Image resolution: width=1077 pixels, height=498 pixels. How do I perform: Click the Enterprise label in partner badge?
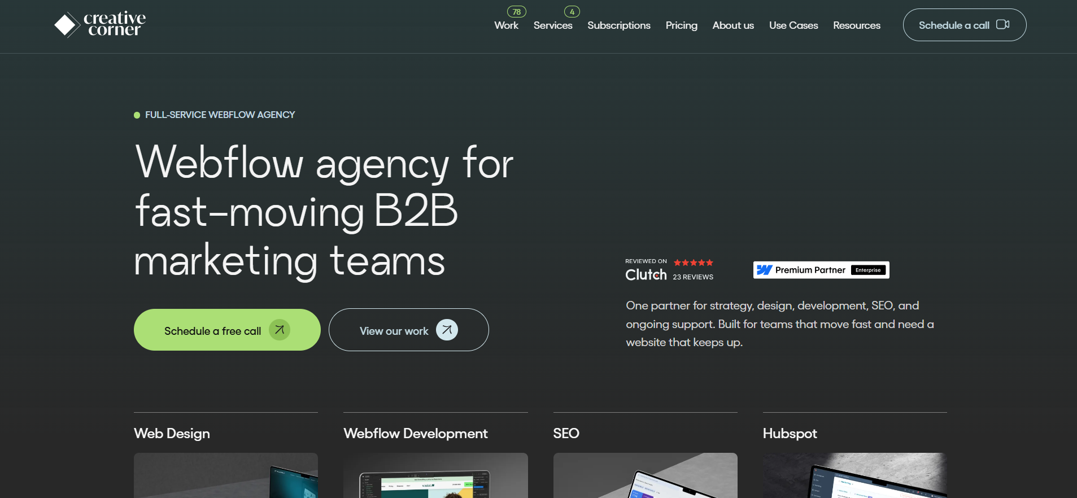[x=868, y=270]
